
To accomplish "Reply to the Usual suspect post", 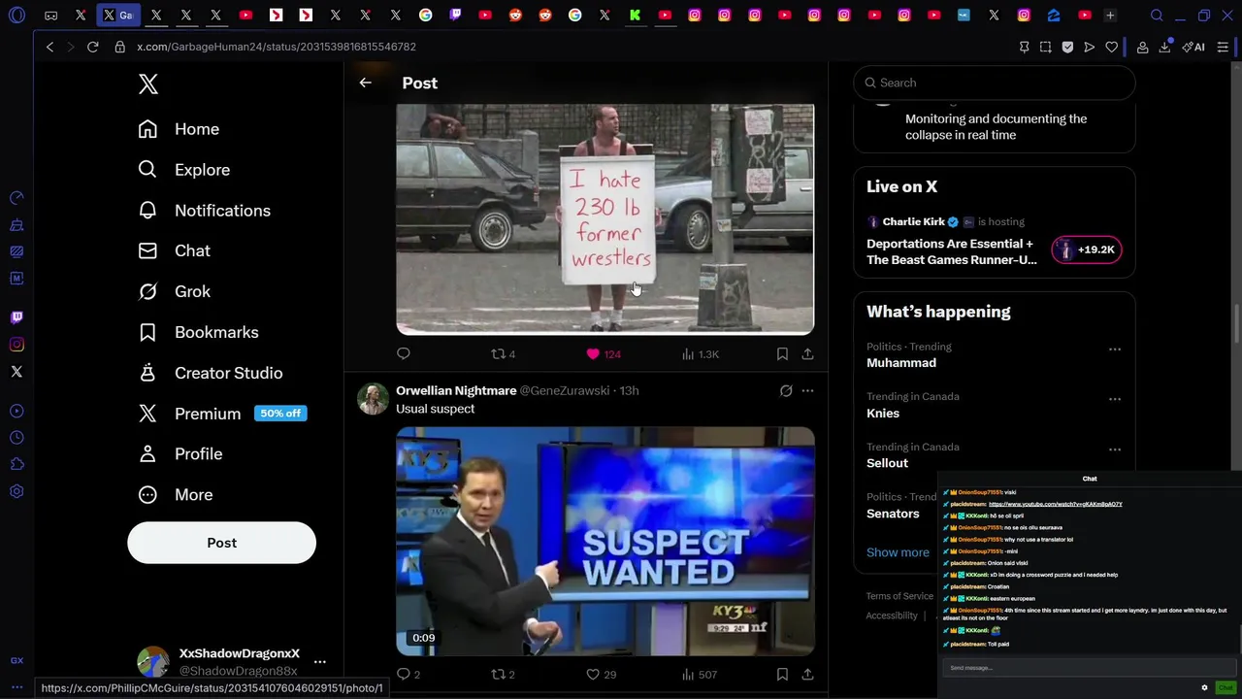I will [409, 674].
